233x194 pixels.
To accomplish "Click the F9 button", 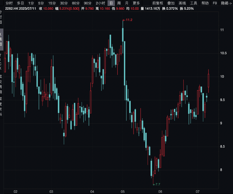I will tap(215, 3).
